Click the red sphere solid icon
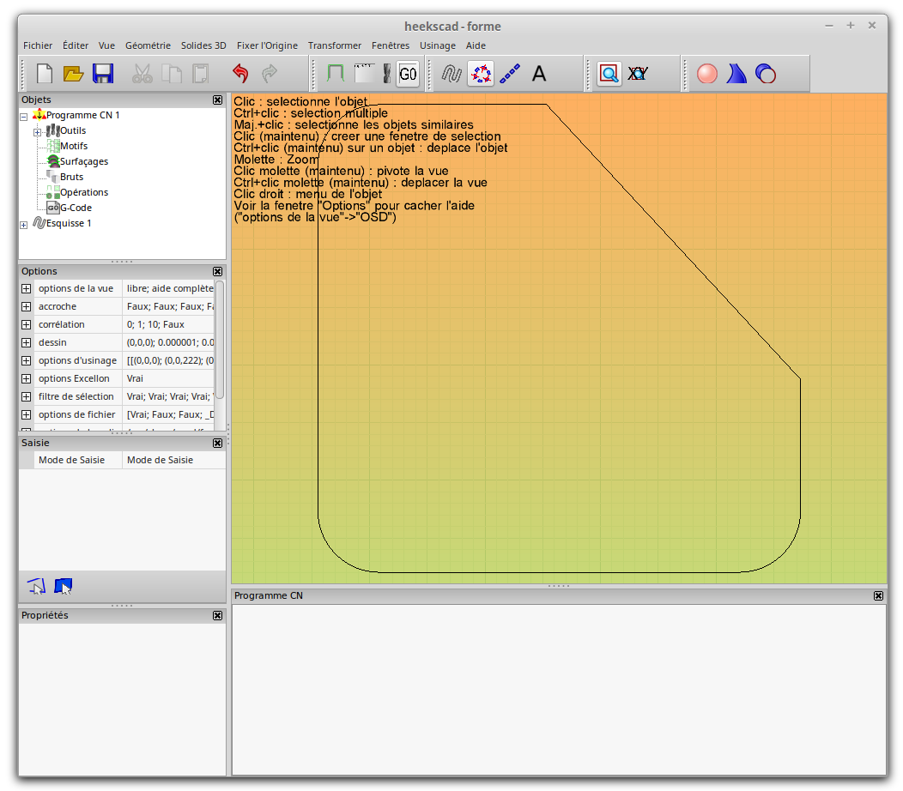This screenshot has height=791, width=903. click(707, 74)
